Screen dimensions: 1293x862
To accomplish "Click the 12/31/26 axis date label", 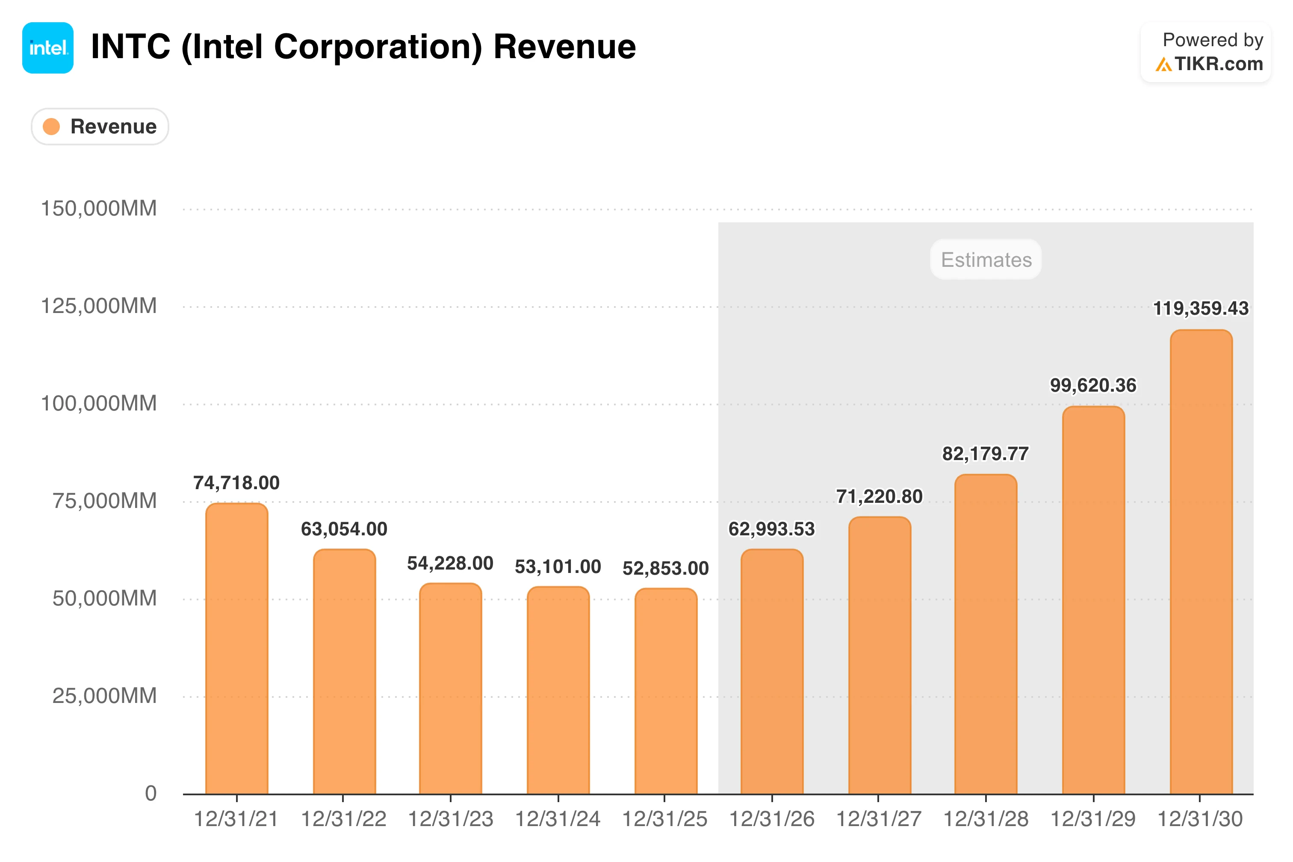I will [x=772, y=819].
